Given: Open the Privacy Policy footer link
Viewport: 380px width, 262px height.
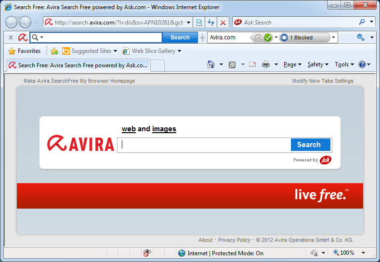Looking at the screenshot, I should coord(234,240).
